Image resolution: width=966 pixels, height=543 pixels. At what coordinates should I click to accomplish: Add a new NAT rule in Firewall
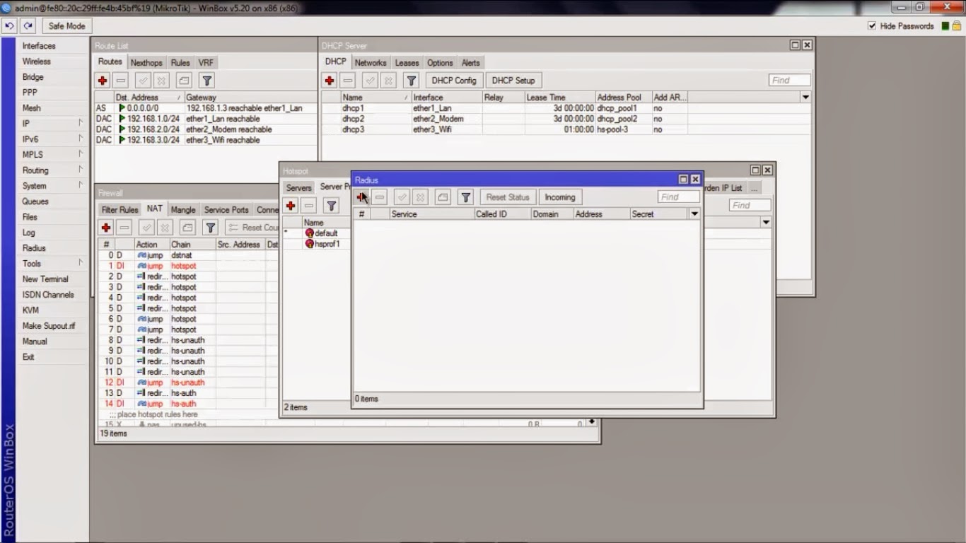tap(106, 228)
